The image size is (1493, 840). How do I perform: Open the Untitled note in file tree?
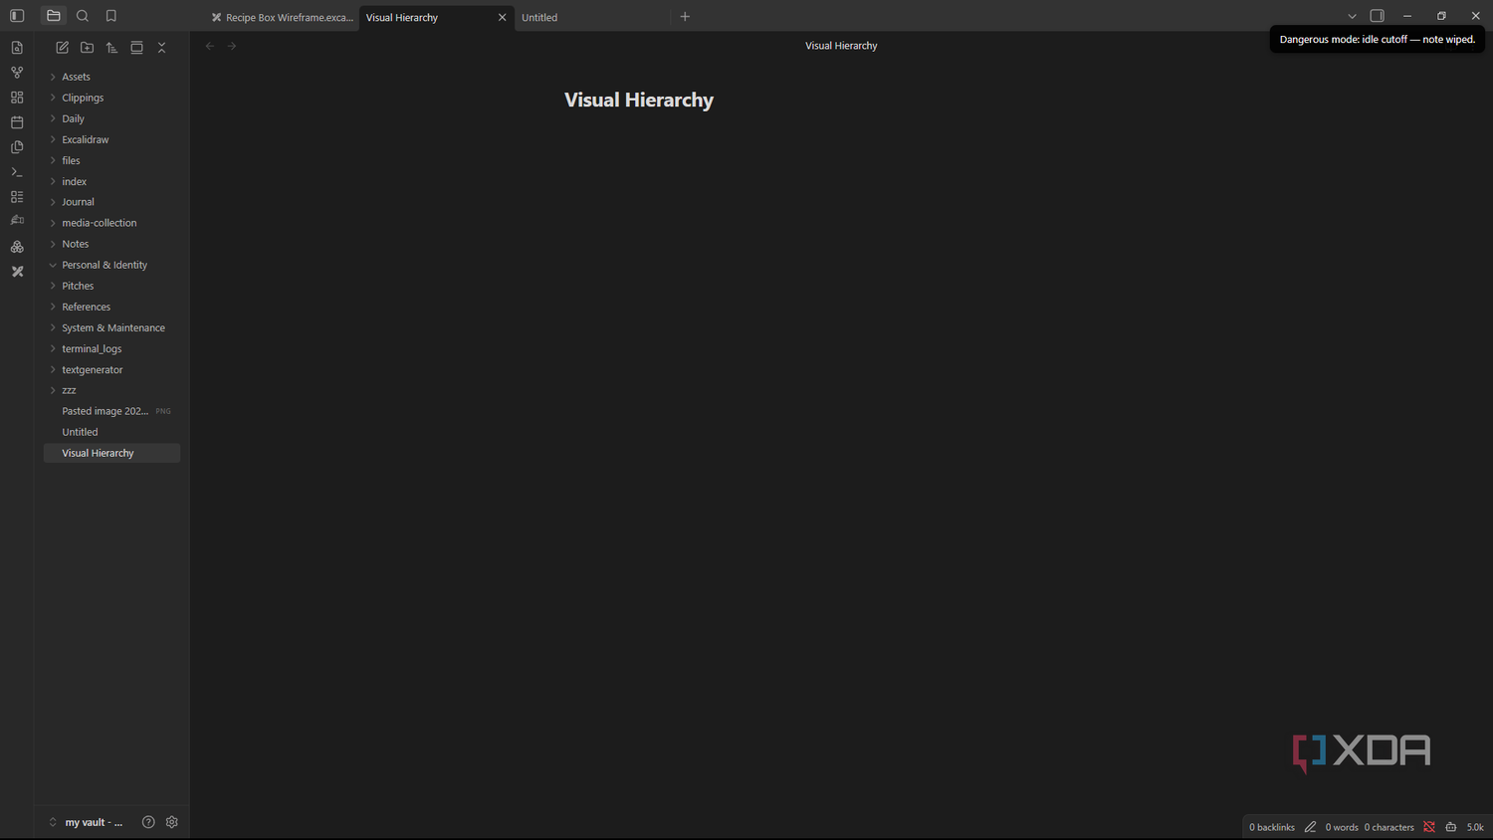click(x=111, y=432)
